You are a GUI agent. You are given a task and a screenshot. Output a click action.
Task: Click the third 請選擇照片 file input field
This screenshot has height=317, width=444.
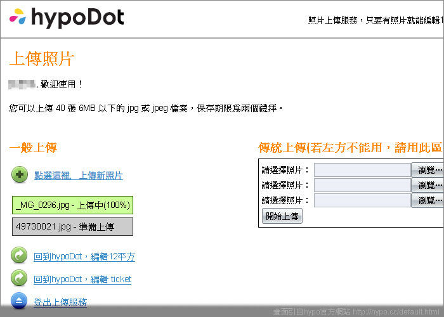pyautogui.click(x=362, y=200)
